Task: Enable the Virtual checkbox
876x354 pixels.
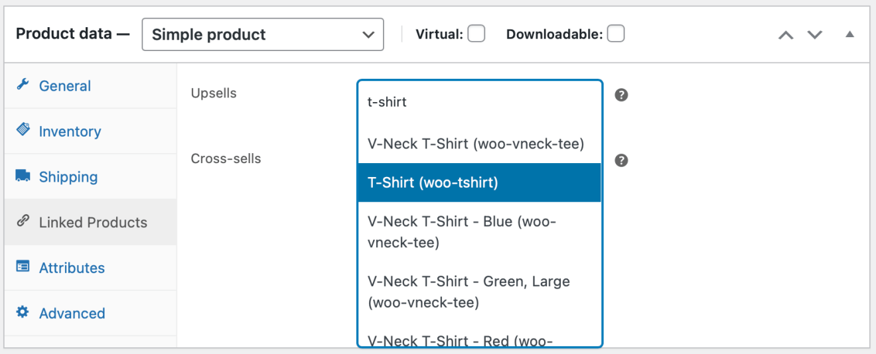Action: tap(476, 34)
